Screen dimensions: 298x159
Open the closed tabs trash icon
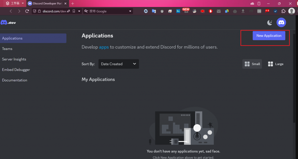(x=259, y=3)
